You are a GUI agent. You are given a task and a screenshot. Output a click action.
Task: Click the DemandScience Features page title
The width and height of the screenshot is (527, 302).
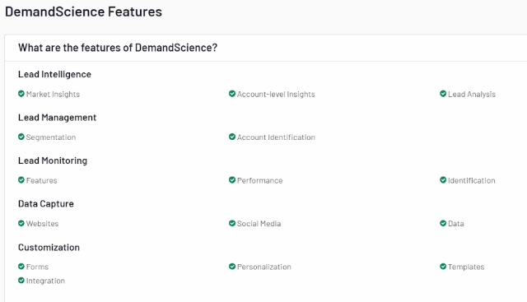[x=83, y=12]
